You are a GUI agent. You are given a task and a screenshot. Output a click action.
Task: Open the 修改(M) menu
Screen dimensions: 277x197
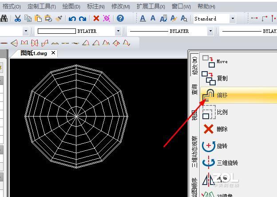[120, 6]
